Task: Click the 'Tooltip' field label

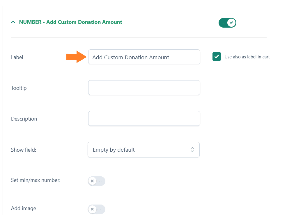Action: 19,88
